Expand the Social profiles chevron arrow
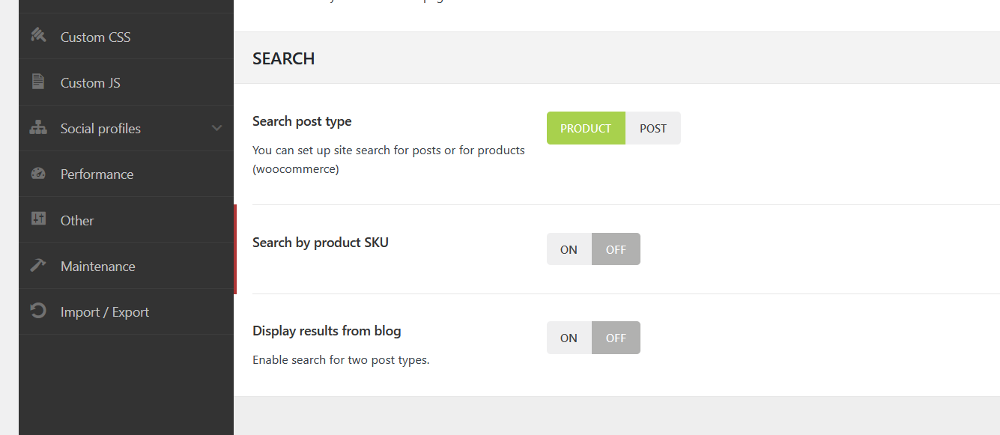This screenshot has width=1000, height=435. [x=216, y=128]
